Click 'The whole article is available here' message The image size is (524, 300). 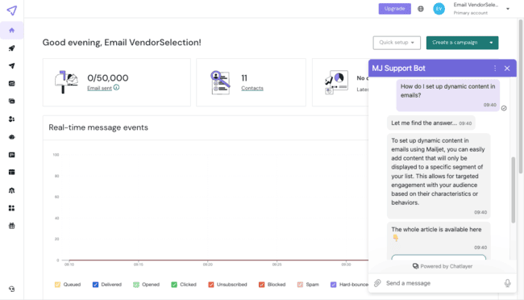[x=439, y=239]
